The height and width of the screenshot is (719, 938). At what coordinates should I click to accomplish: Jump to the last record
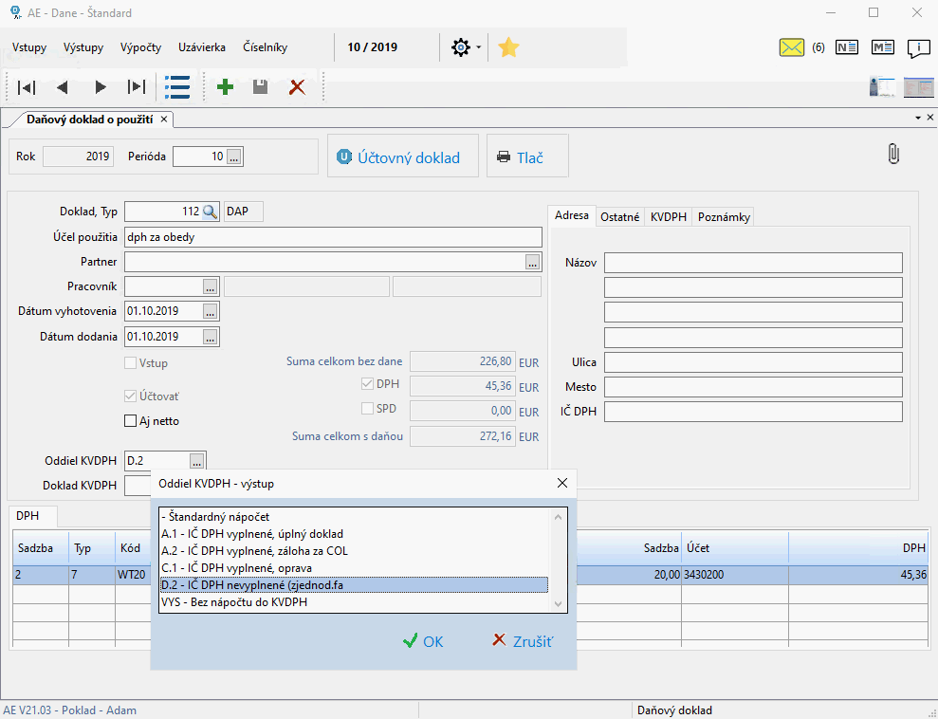point(137,87)
